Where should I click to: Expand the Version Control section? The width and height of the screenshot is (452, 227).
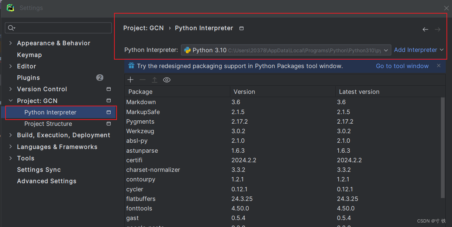10,89
